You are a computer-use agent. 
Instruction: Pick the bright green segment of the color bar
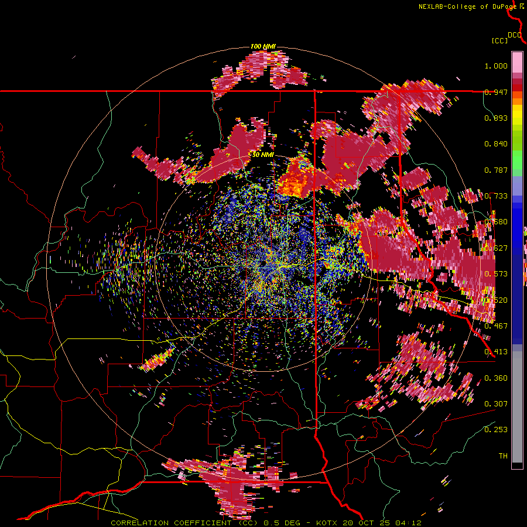[517, 160]
